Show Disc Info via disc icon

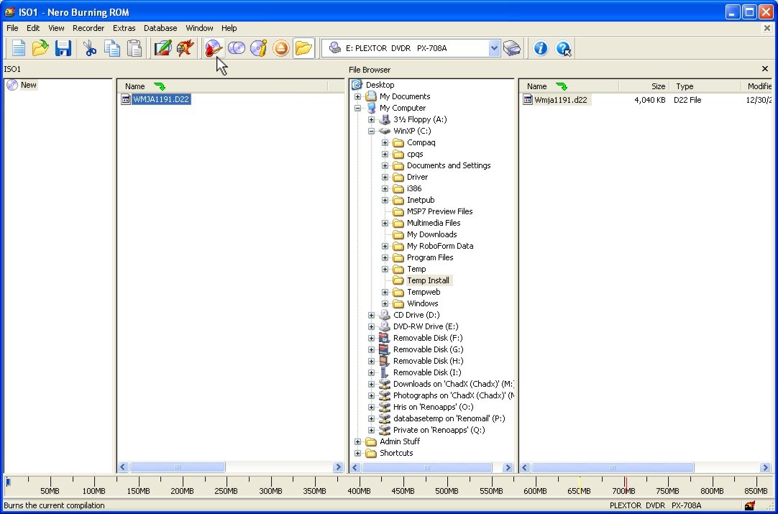[x=259, y=48]
